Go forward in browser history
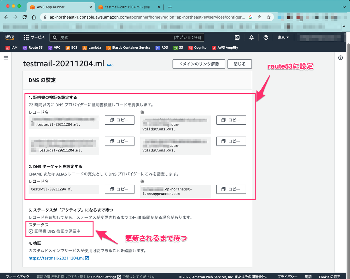The image size is (350, 279). [x=15, y=17]
